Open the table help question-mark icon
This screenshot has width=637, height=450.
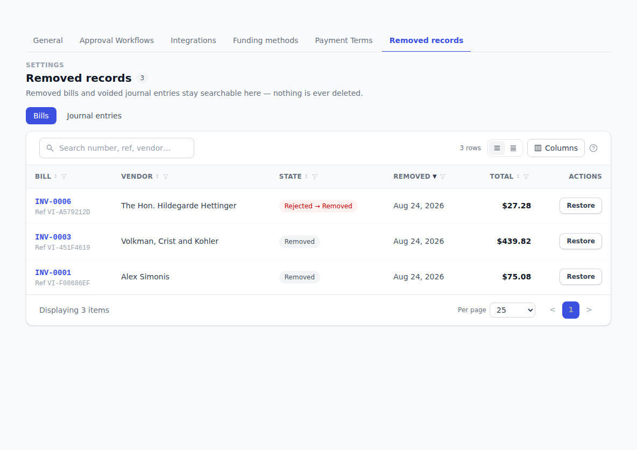(x=593, y=148)
